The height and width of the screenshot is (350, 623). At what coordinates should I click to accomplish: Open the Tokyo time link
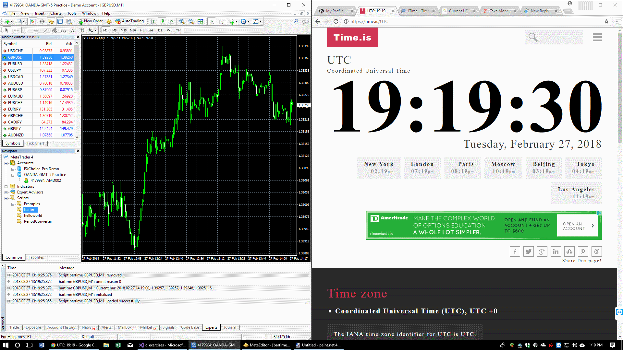(583, 168)
